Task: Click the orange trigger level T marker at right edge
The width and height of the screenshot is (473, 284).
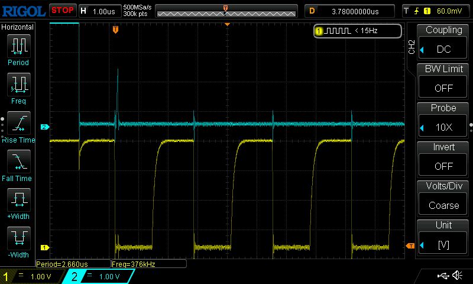Action: [410, 246]
